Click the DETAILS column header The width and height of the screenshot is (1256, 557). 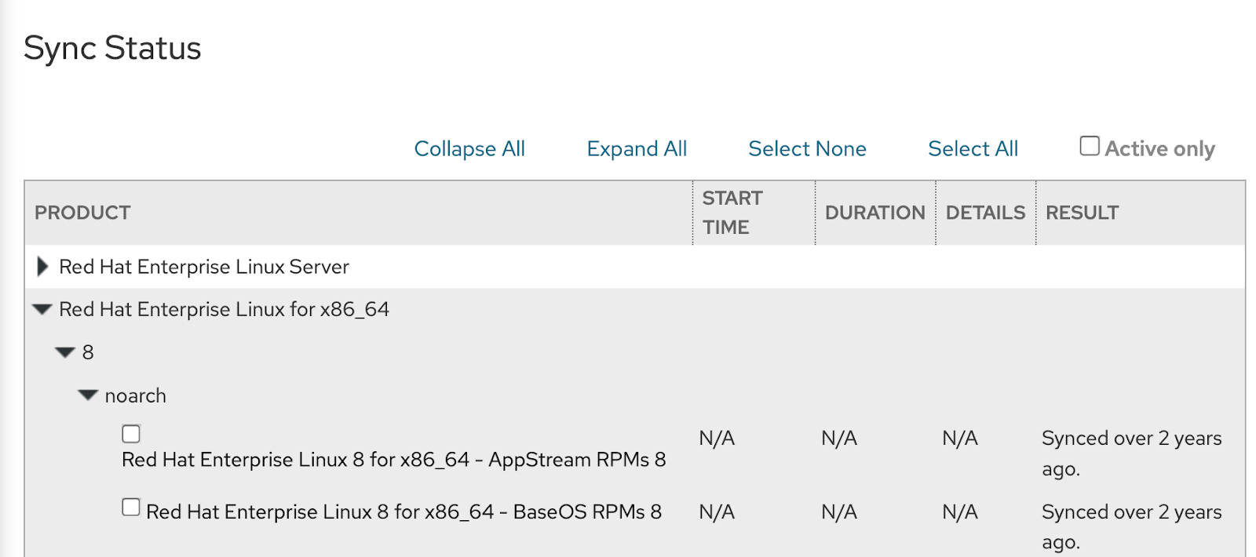coord(985,213)
